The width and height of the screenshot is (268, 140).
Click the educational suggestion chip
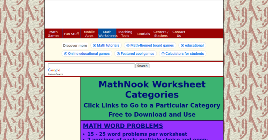tap(192, 45)
